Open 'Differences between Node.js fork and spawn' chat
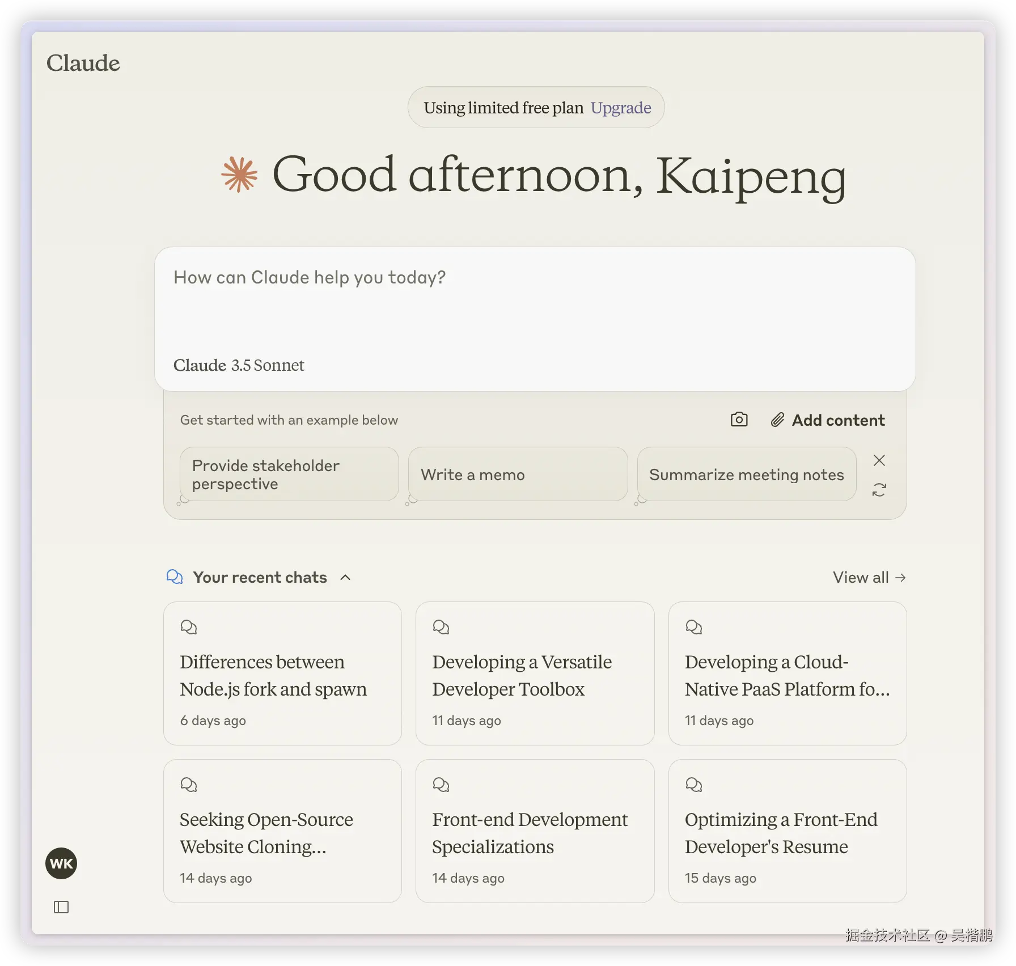 tap(282, 673)
